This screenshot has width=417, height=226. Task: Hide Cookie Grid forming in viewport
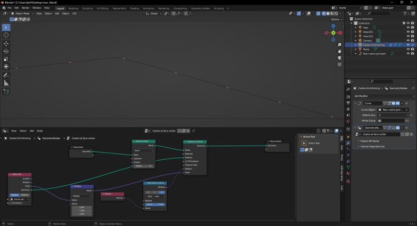coord(408,45)
